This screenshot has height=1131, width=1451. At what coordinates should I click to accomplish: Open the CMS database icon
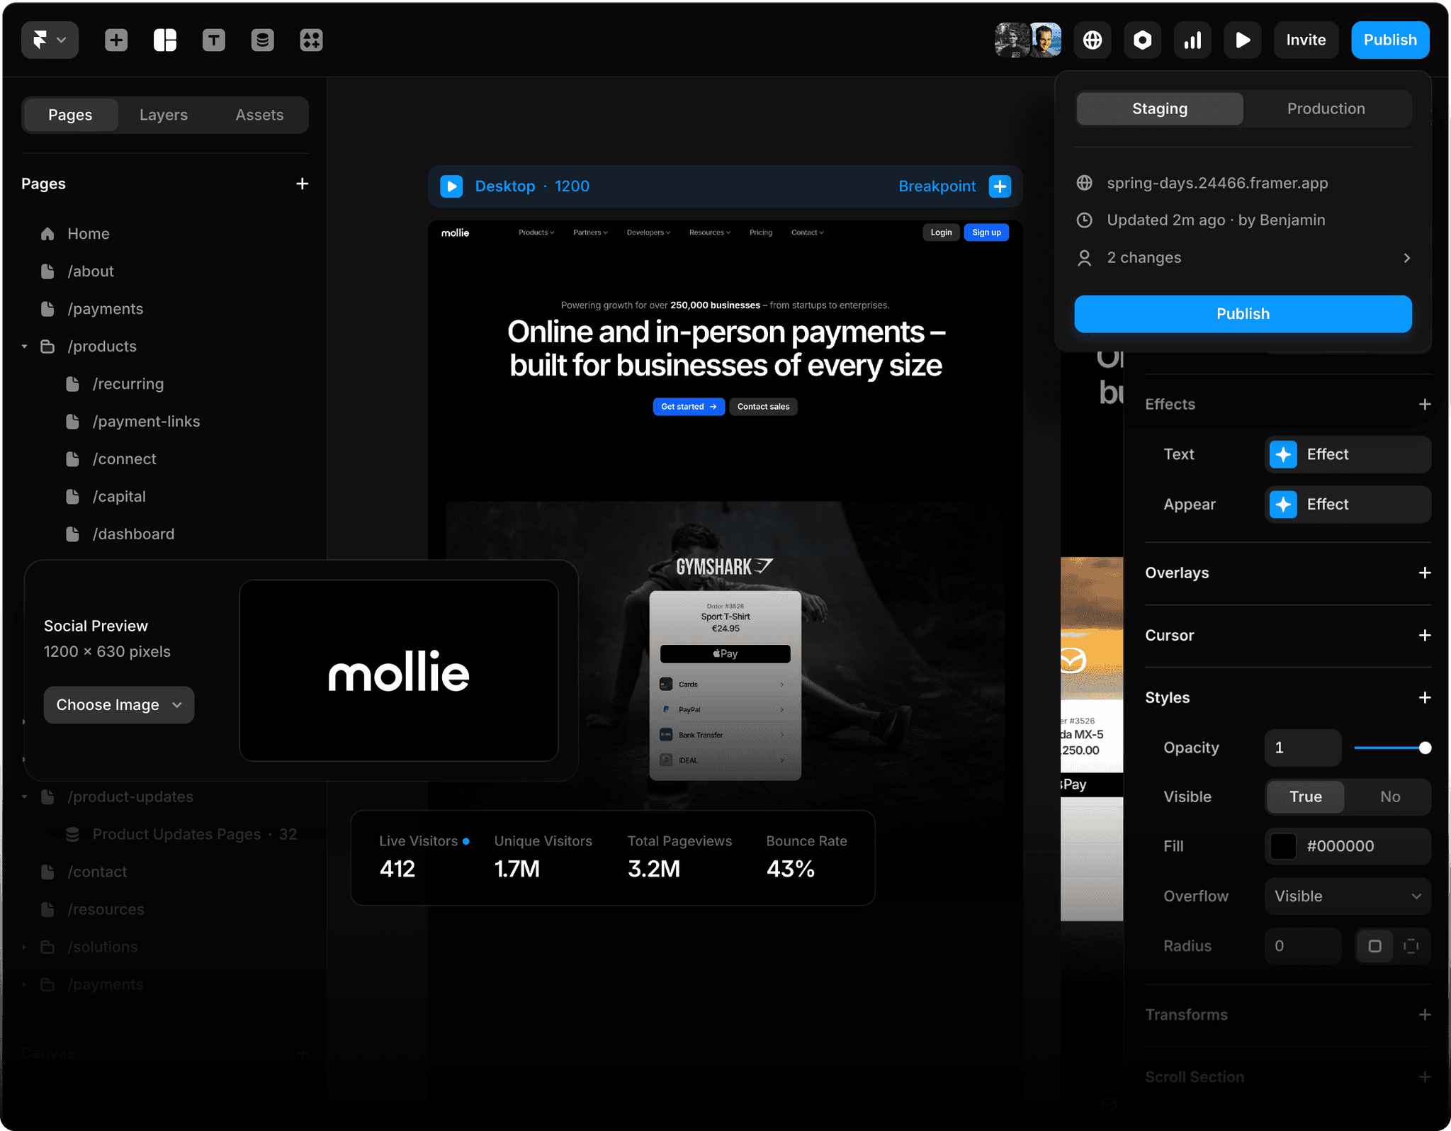point(262,40)
